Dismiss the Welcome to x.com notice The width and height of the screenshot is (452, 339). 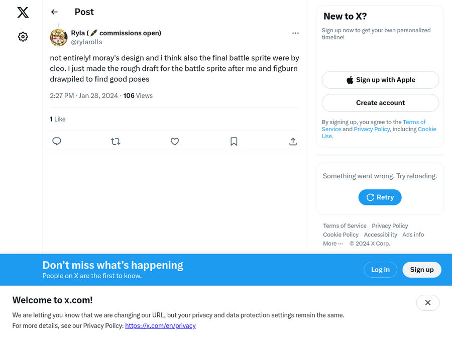tap(427, 303)
